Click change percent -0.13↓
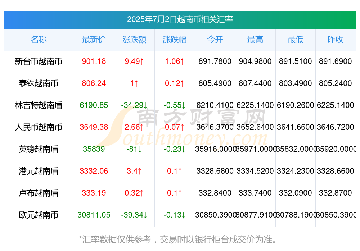Image resolution: width=360 pixels, height=251 pixels. coord(175,215)
